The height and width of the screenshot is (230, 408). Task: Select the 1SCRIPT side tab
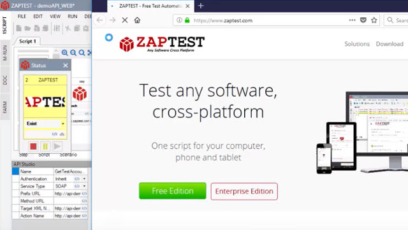4,25
